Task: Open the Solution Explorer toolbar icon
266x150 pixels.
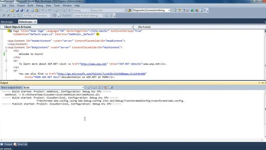Action: pyautogui.click(x=175, y=10)
